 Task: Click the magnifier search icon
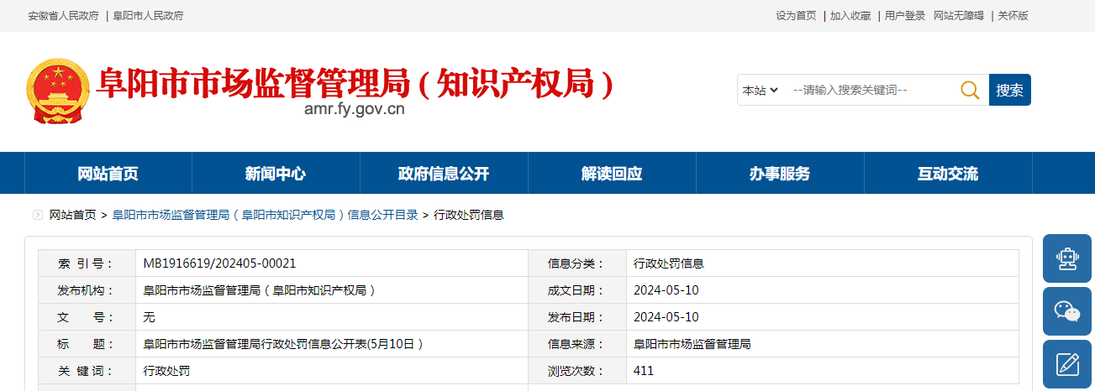pyautogui.click(x=970, y=90)
